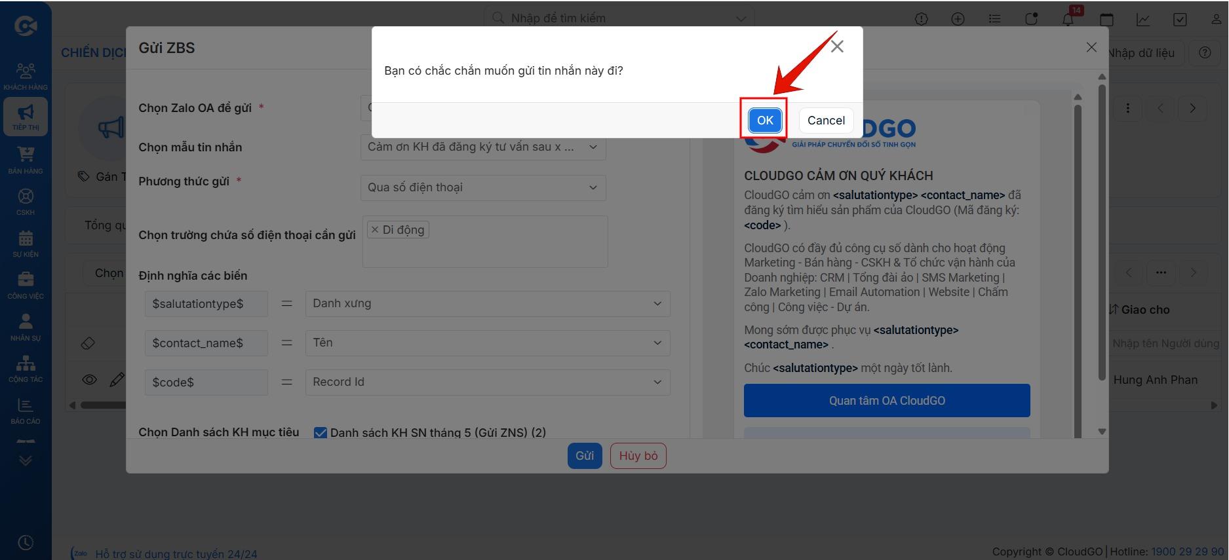
Task: Open the three-dot options menu top right
Action: (1127, 108)
